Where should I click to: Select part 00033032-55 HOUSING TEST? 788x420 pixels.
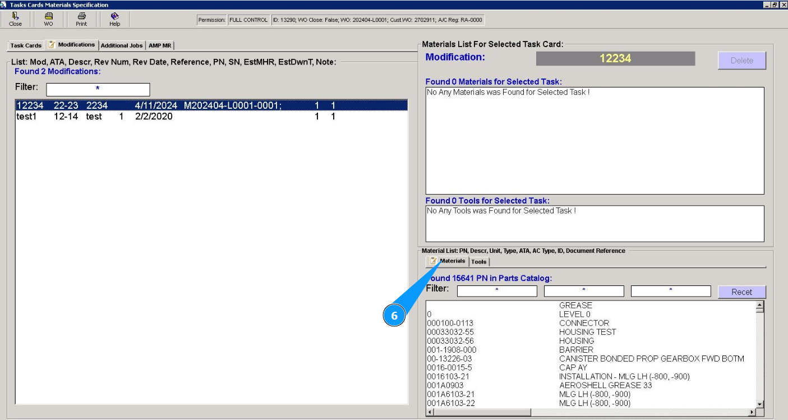591,332
